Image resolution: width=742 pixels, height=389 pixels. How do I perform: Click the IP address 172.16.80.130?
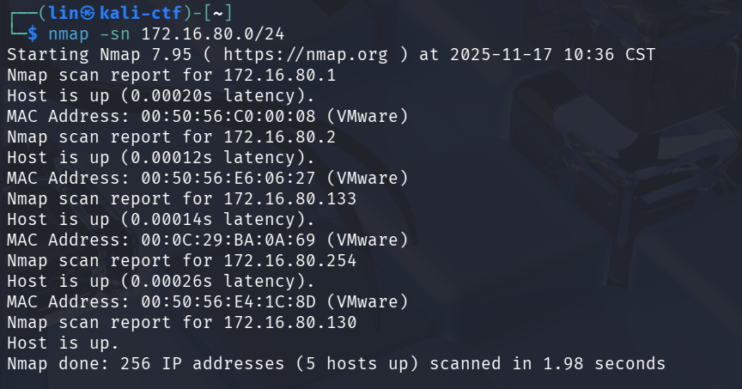tap(290, 323)
